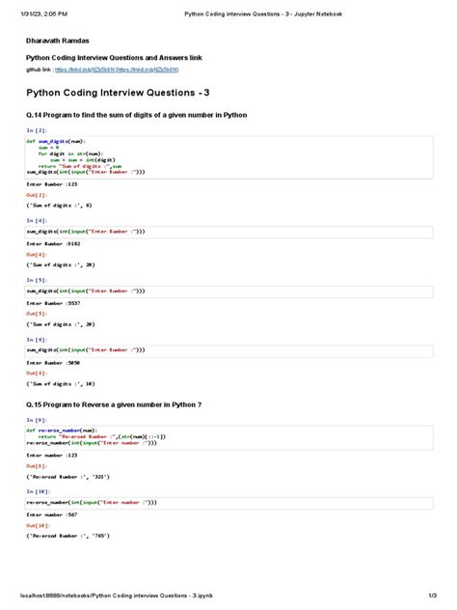Click the Jupyter Notebook page header title
This screenshot has width=457, height=610.
point(263,14)
